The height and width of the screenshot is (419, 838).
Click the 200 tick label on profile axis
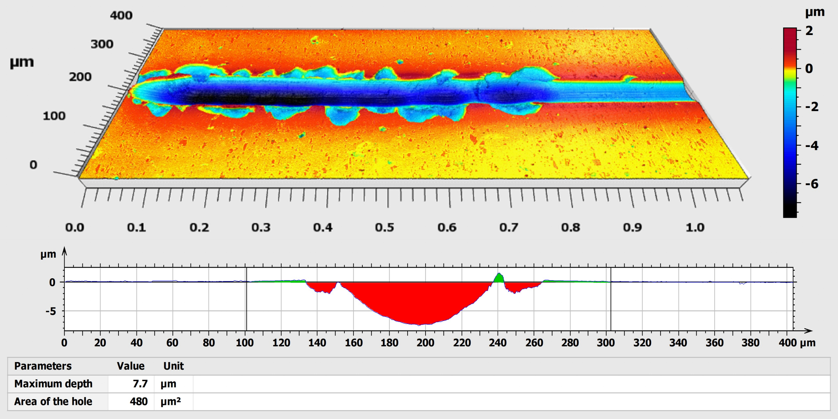(x=425, y=343)
